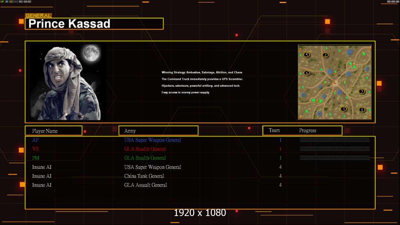Click the Easy access to enemy power supply line
The image size is (400, 225).
pos(185,92)
